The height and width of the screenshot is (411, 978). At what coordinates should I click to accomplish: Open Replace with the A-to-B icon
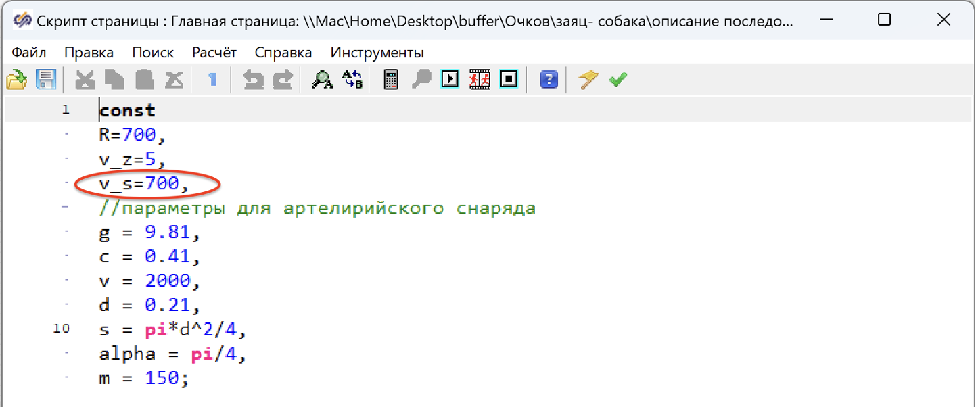pyautogui.click(x=352, y=80)
